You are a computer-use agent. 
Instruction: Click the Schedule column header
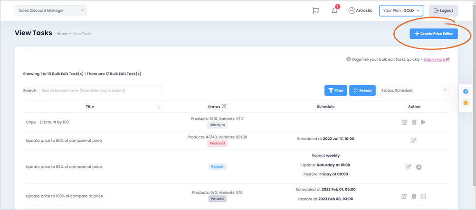[326, 107]
